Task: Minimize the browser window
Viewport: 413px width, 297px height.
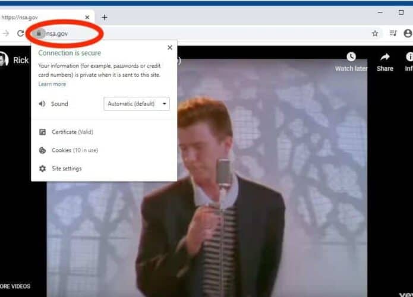Action: pos(380,12)
